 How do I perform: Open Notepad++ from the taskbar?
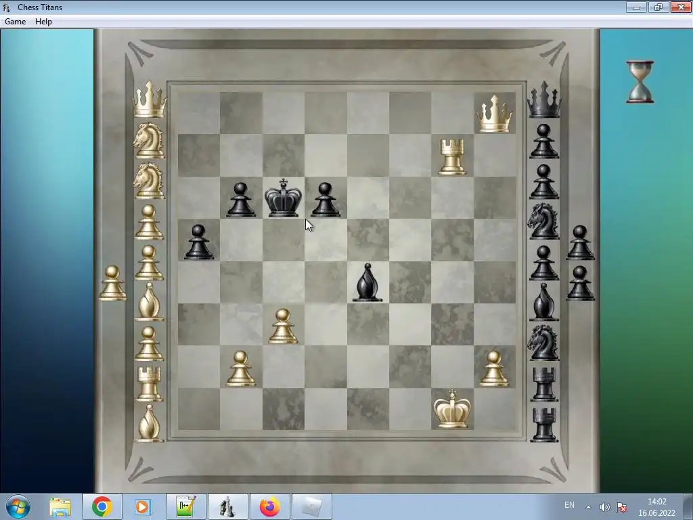coord(185,506)
